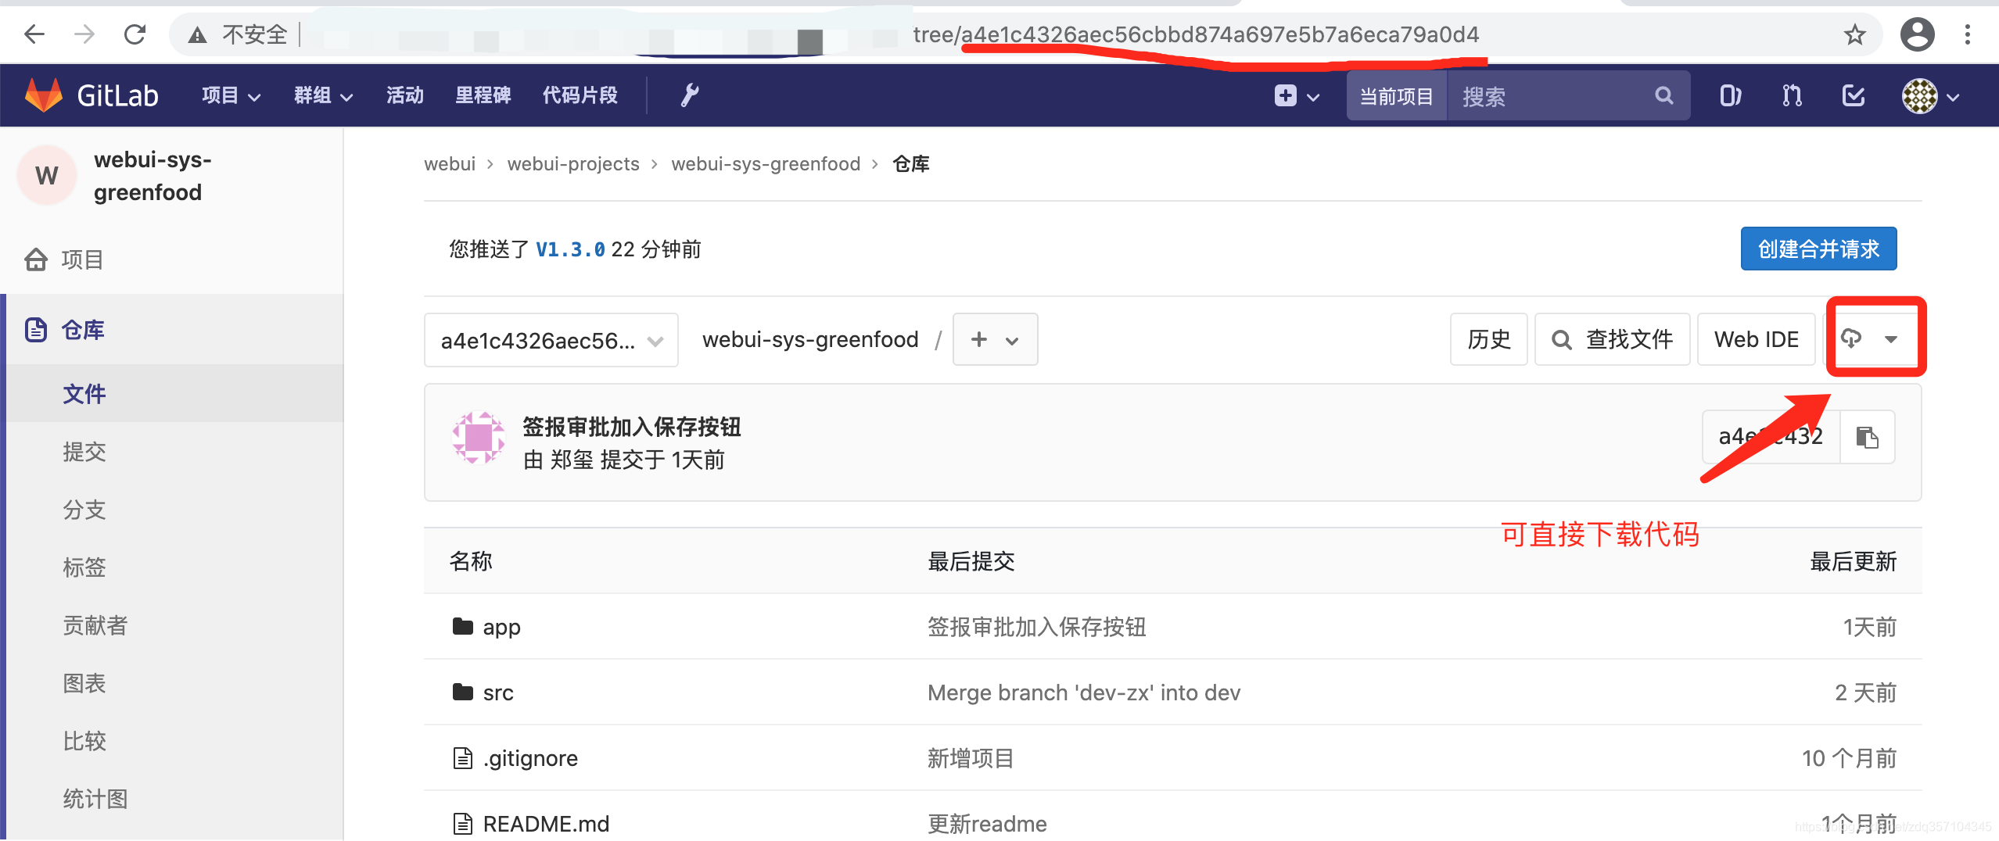Click the project avatar letter W
Screen dimensions: 1999x841
tap(46, 175)
